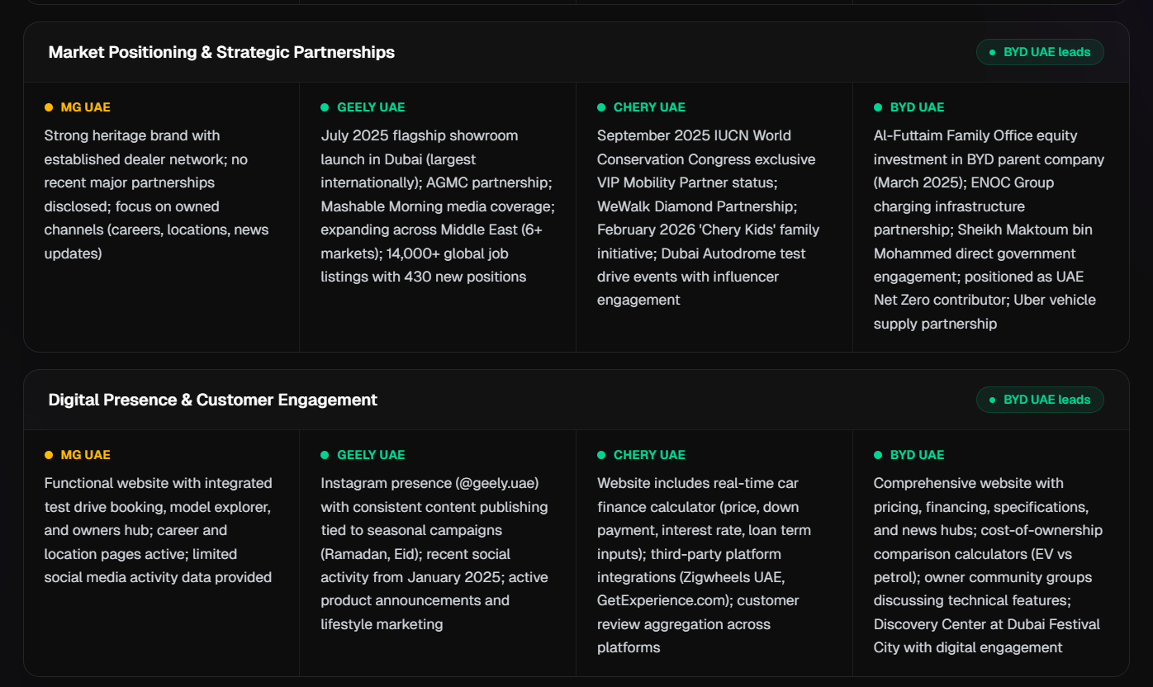Click 'WeWalk Diamond Partnership' text line
Image resolution: width=1153 pixels, height=687 pixels.
coord(697,206)
